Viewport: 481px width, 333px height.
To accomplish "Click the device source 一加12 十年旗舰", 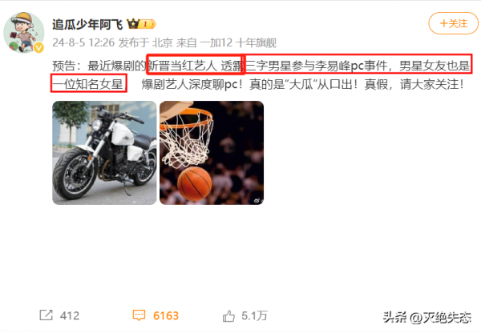I will 238,42.
